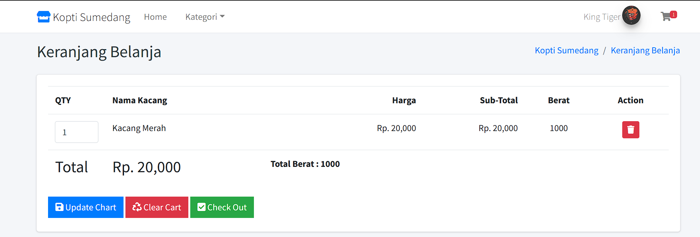Click the Sub-Total column header
The image size is (700, 237).
[x=499, y=100]
